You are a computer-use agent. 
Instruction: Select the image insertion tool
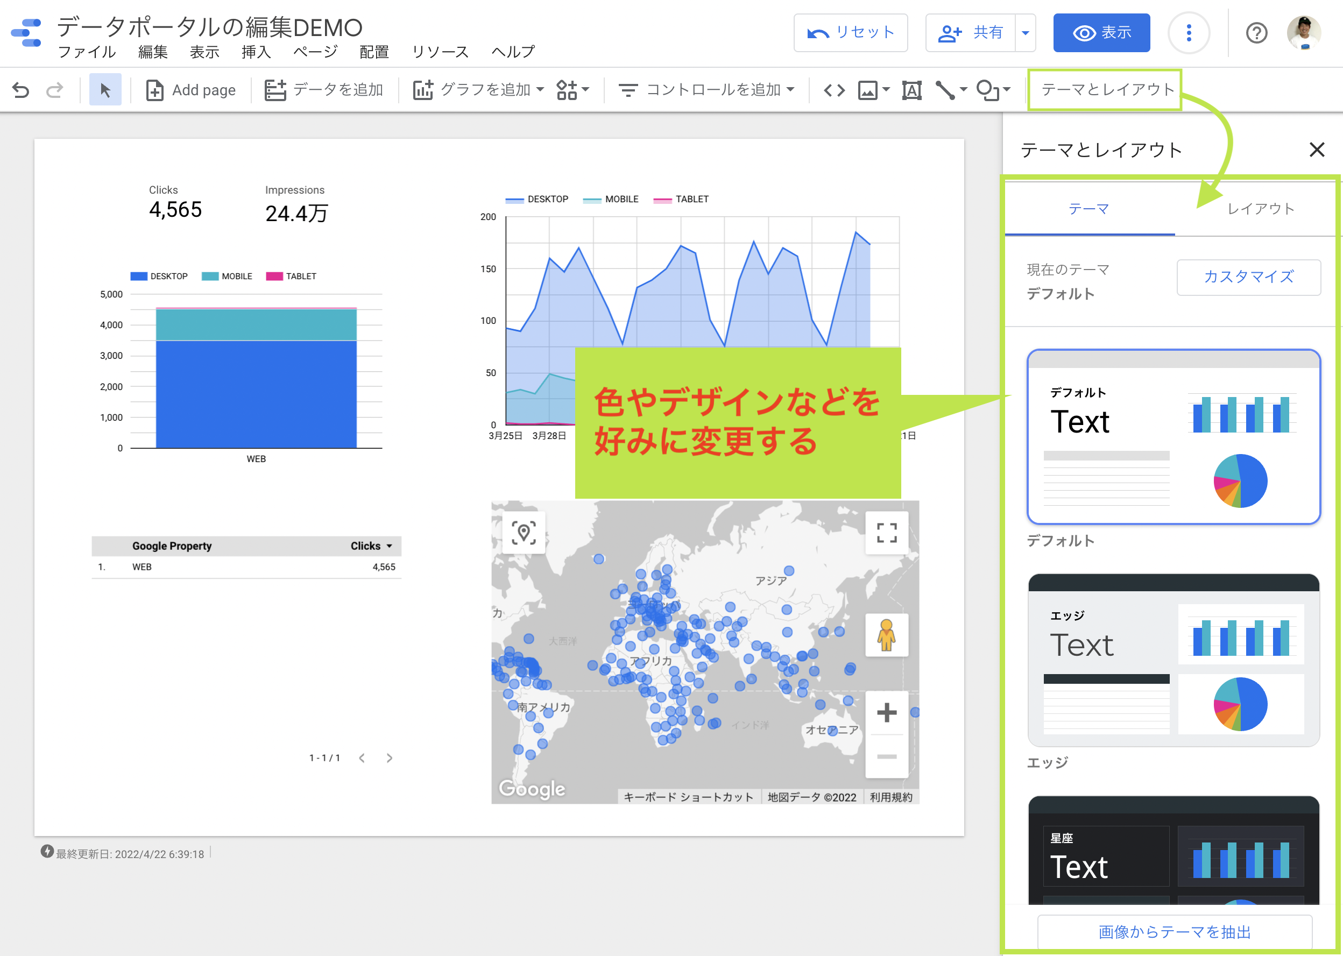pos(867,90)
